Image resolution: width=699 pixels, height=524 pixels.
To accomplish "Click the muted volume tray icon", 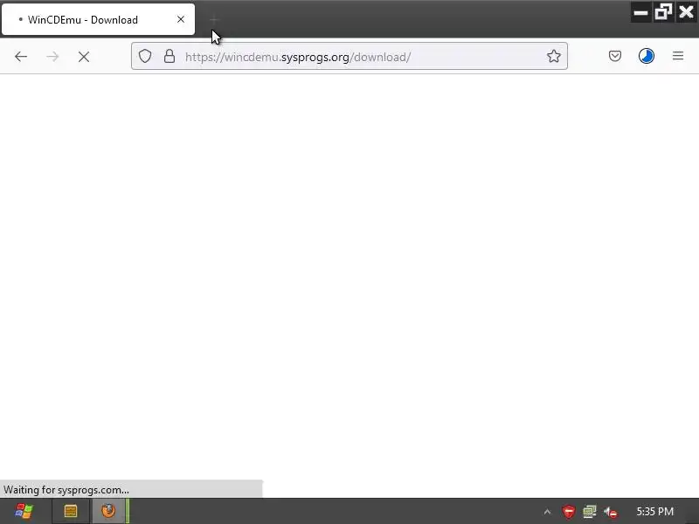I will pyautogui.click(x=611, y=512).
